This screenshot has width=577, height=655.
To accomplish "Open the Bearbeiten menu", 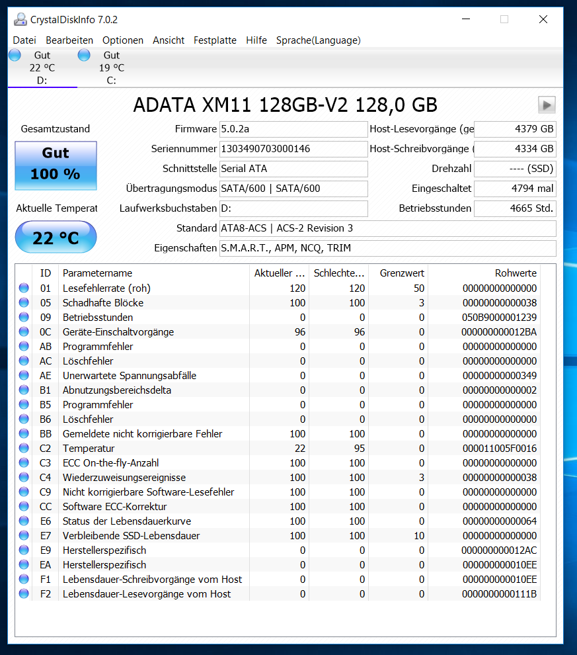I will click(69, 40).
